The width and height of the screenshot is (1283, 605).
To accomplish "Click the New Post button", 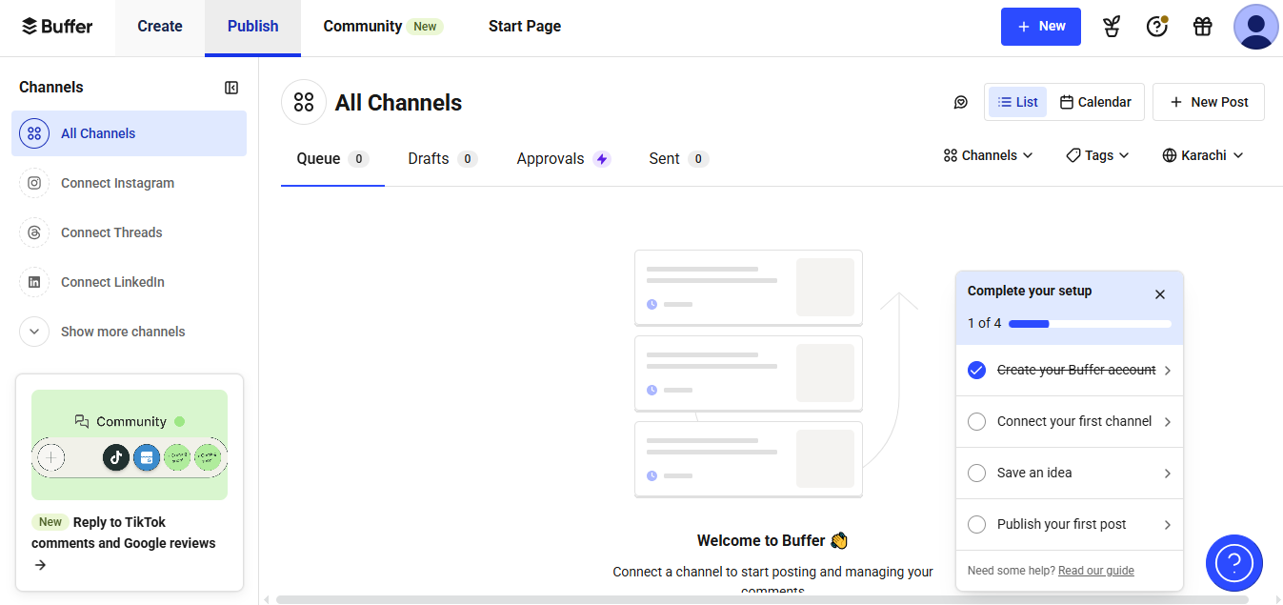I will pyautogui.click(x=1209, y=102).
